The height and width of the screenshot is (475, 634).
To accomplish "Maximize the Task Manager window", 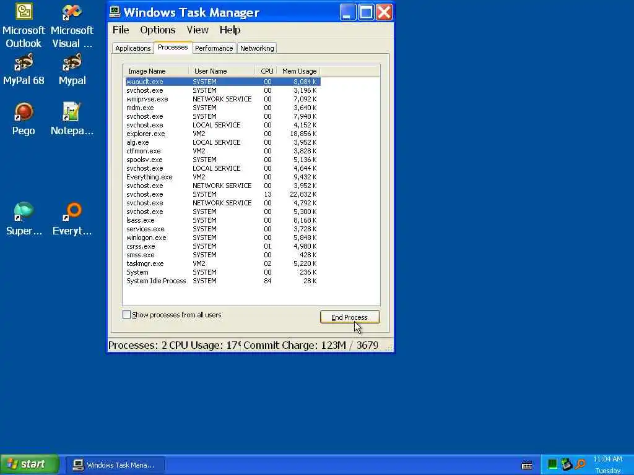I will tap(366, 12).
